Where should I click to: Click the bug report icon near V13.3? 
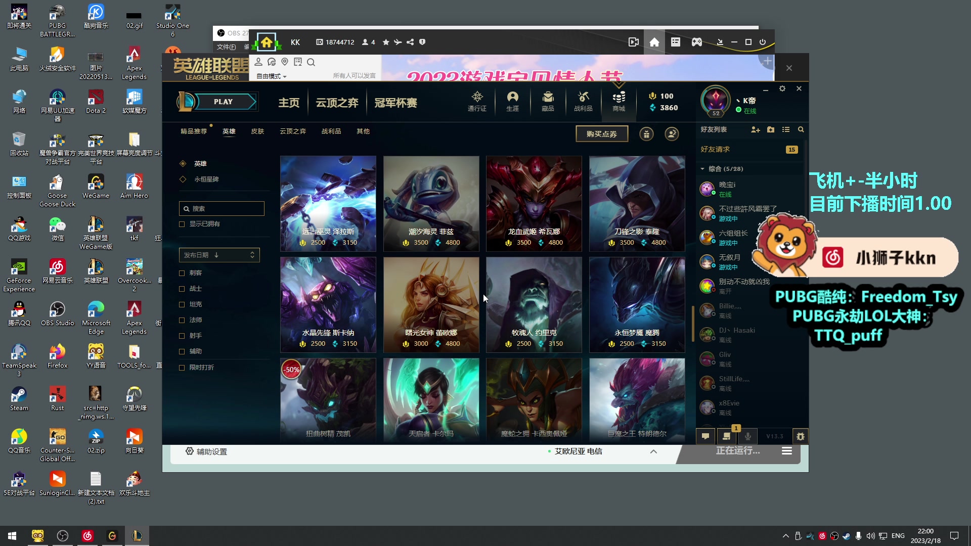coord(801,436)
